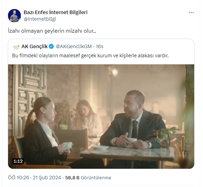
Task: Click the 16s timestamp of the quoted post
Action: (100, 46)
